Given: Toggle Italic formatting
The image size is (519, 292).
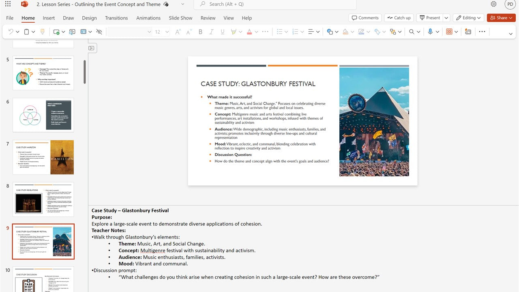Looking at the screenshot, I should click(211, 32).
